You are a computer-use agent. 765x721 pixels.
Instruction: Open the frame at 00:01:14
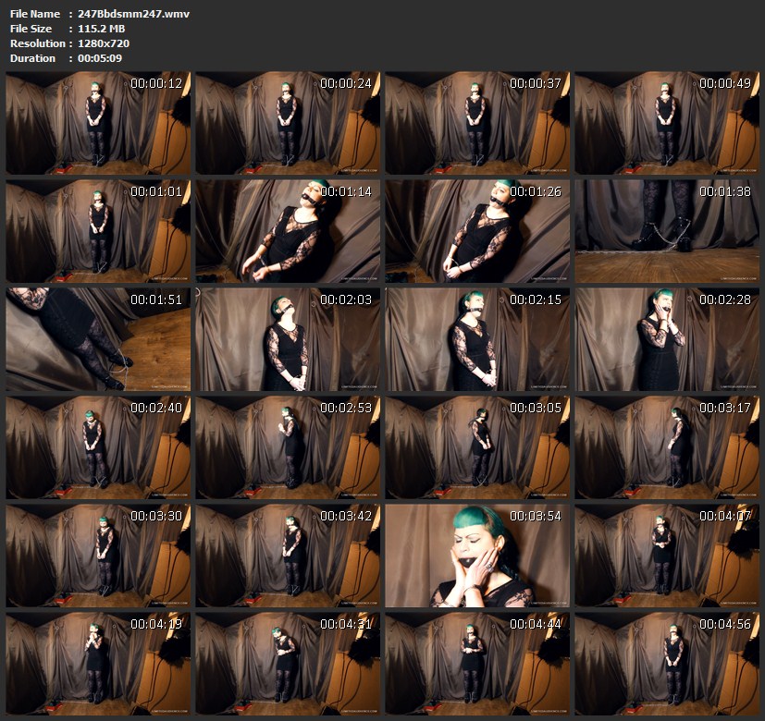click(x=288, y=231)
